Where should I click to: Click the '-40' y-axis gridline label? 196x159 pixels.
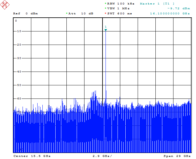pyautogui.click(x=18, y=72)
